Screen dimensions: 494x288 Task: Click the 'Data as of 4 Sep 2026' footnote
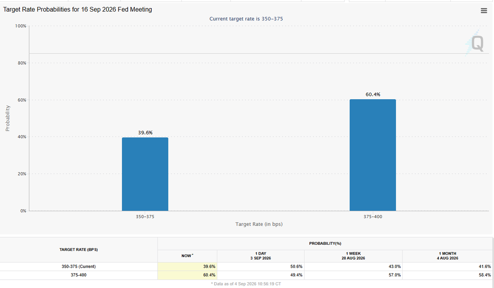point(246,284)
